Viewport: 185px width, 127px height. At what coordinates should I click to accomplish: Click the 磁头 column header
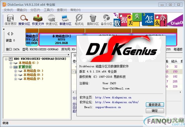click(x=174, y=61)
